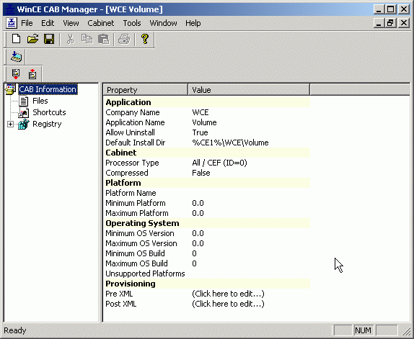Screen dimensions: 414x339
Task: Click Post XML 'Click here to edit' value
Action: pyautogui.click(x=228, y=304)
